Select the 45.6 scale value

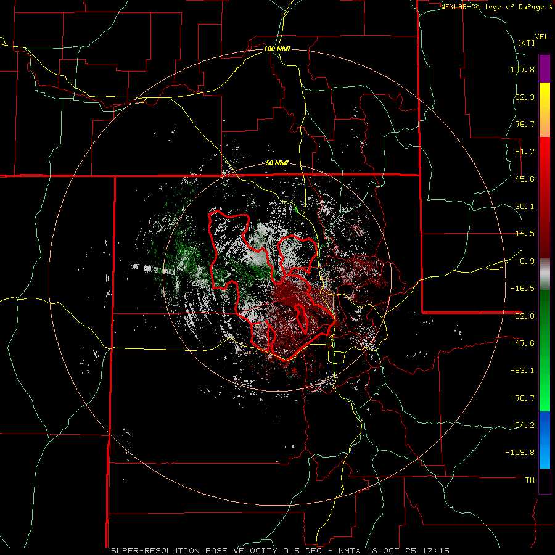tap(525, 179)
